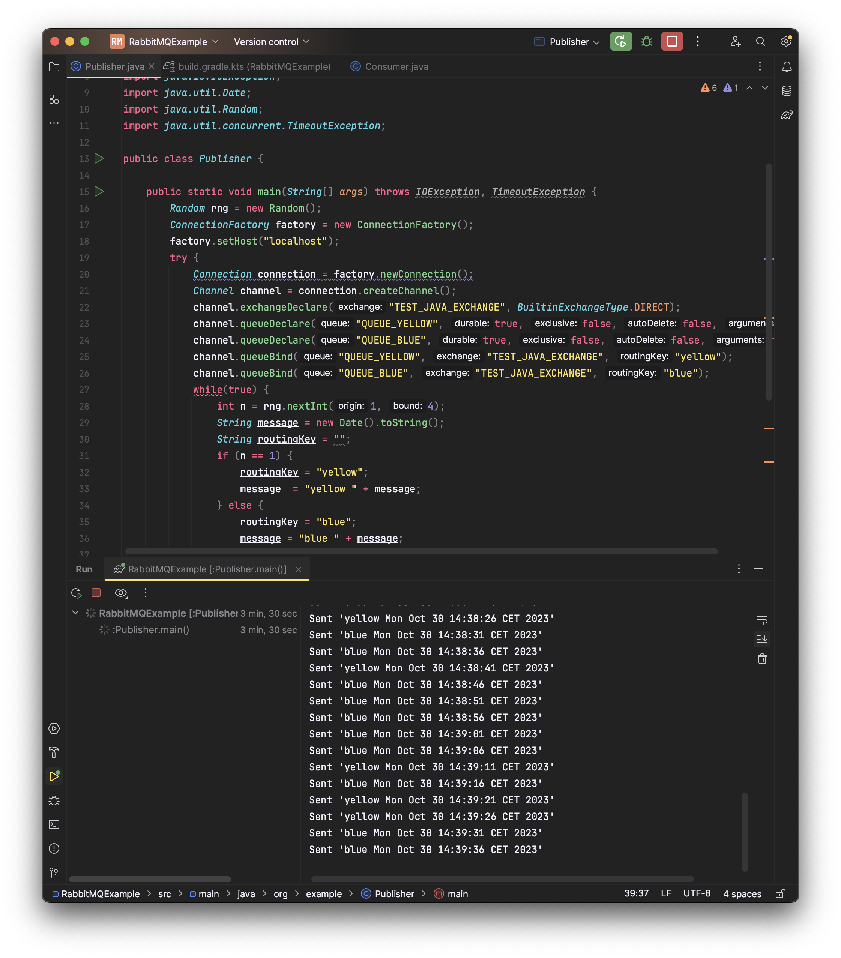Toggle read-only lock in status bar
Viewport: 841px width, 958px height.
click(780, 893)
